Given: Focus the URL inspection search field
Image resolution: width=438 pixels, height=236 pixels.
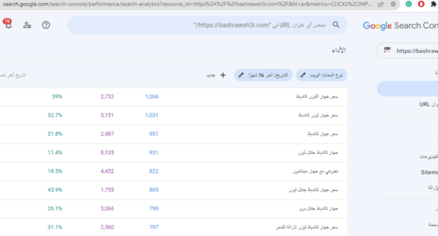Looking at the screenshot, I should [x=207, y=25].
